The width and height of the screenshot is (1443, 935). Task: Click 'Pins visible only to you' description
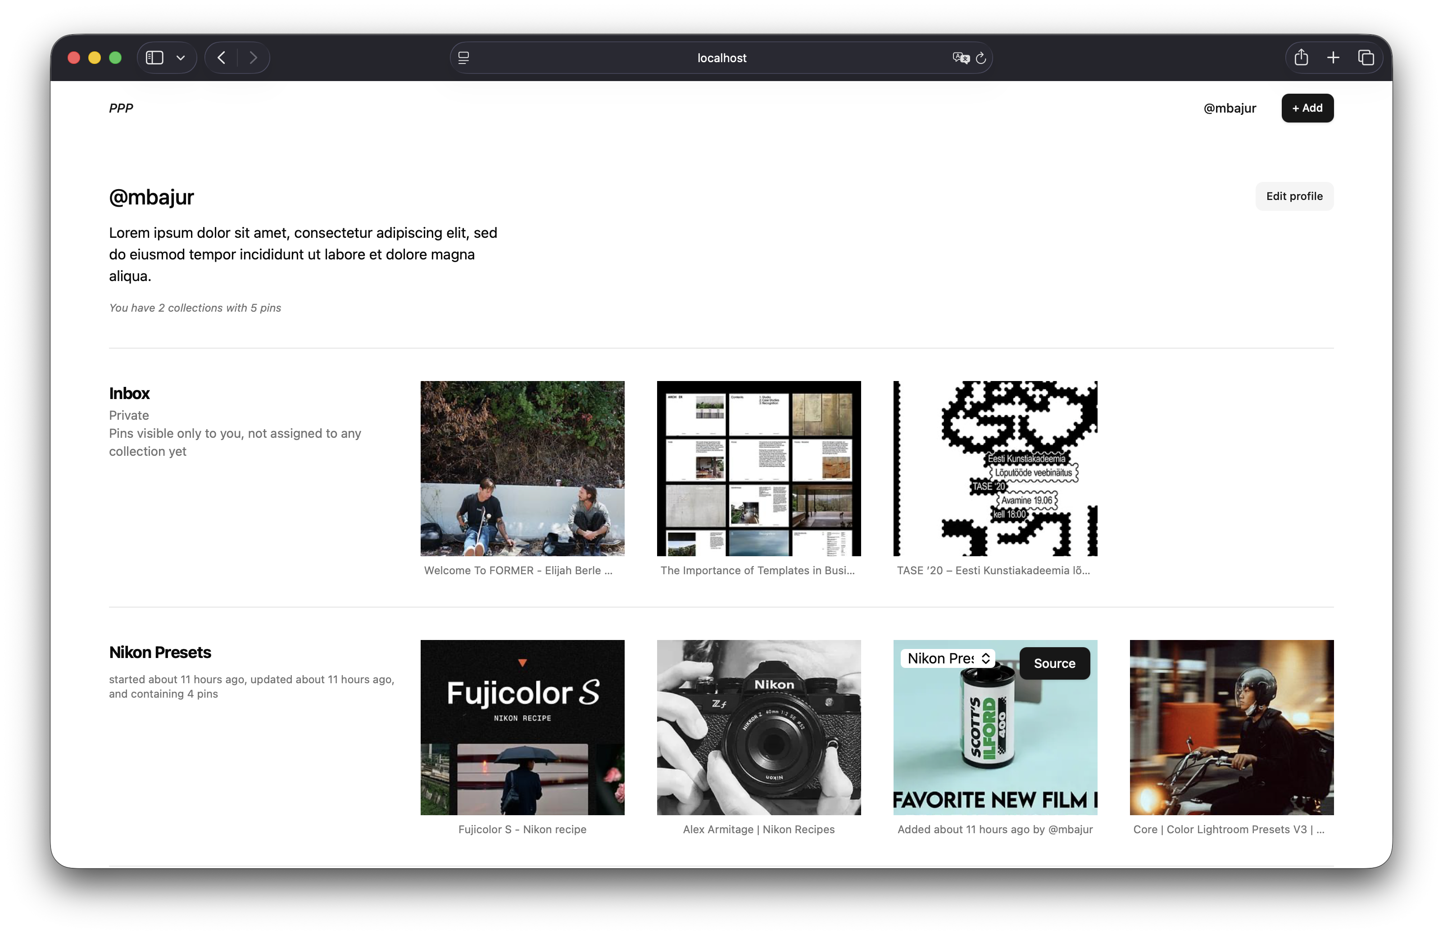235,443
